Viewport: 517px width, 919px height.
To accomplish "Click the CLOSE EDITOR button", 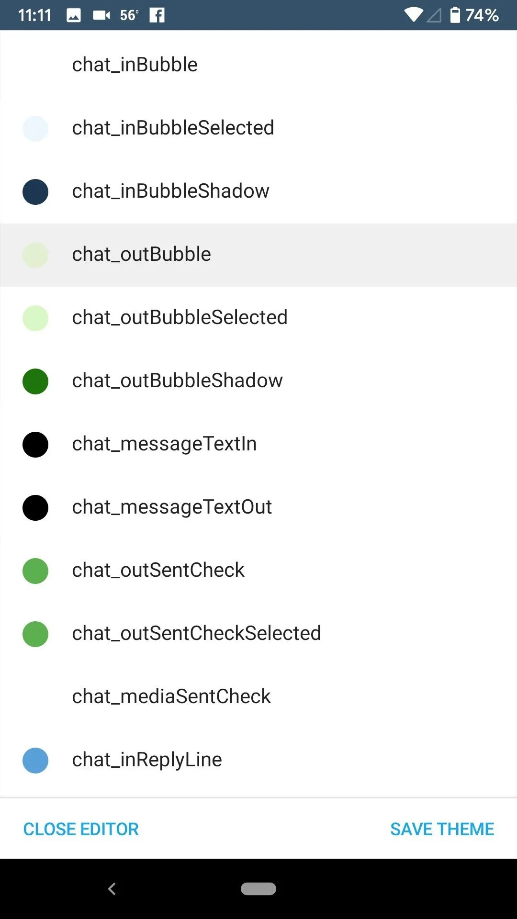I will click(x=81, y=829).
